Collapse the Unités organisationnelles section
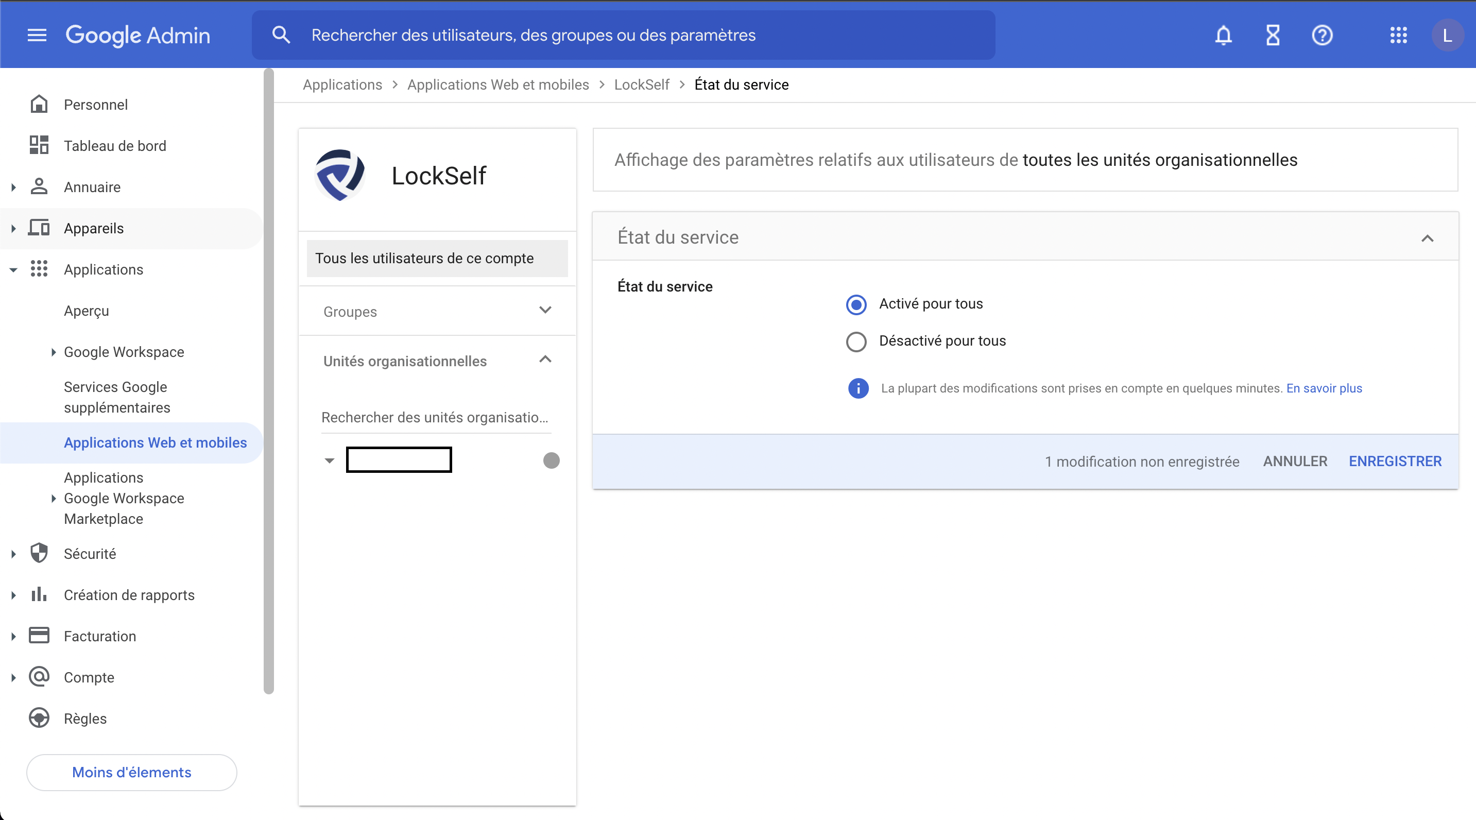The image size is (1476, 820). pos(545,360)
